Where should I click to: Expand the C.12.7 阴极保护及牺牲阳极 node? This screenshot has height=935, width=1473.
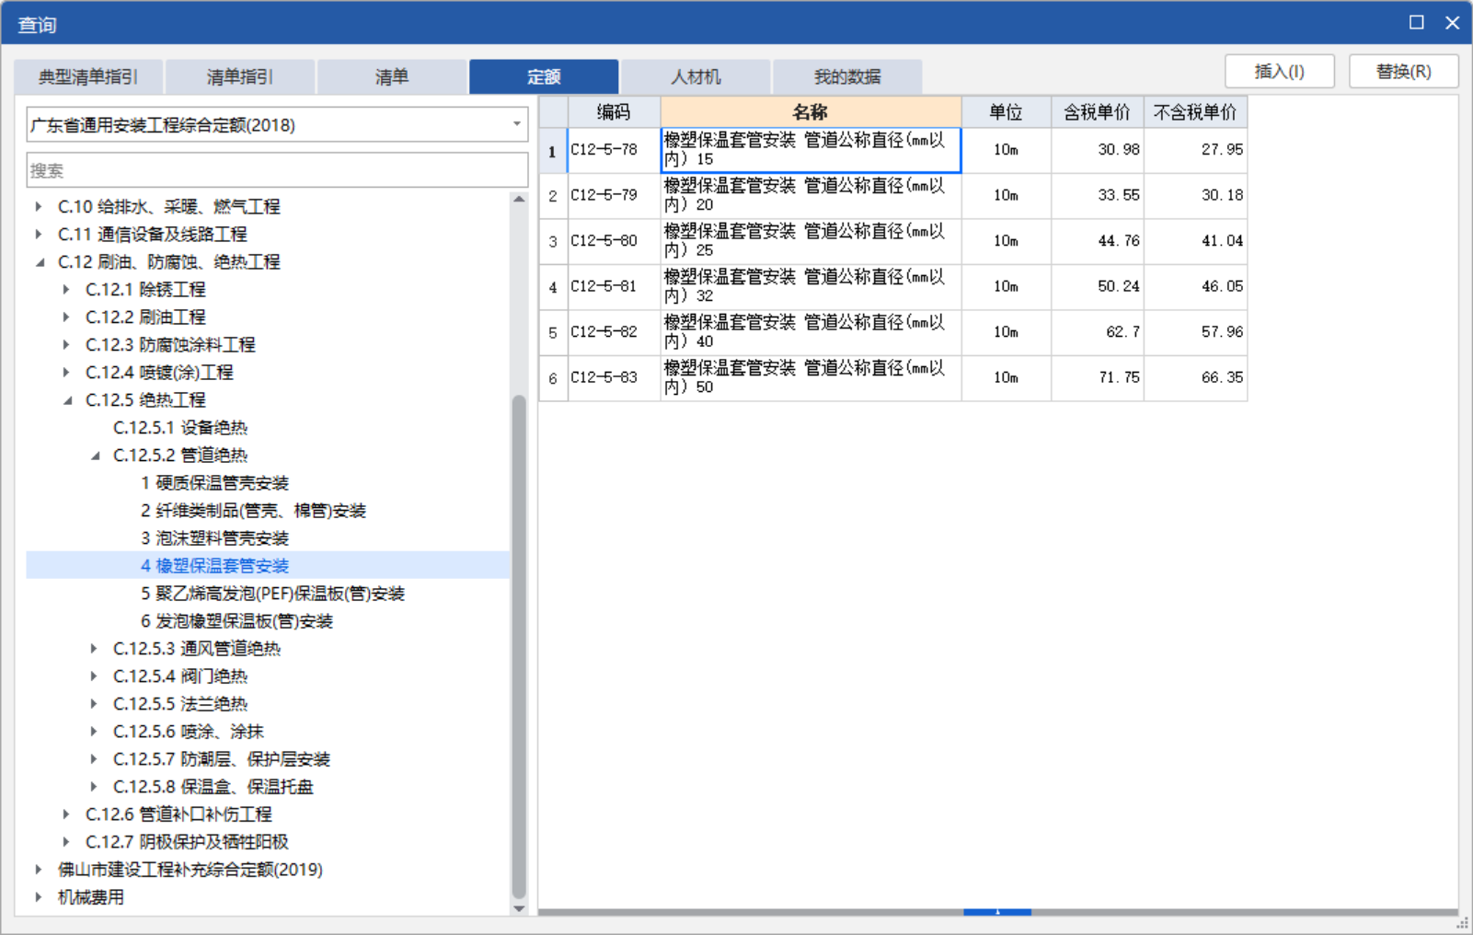click(66, 842)
